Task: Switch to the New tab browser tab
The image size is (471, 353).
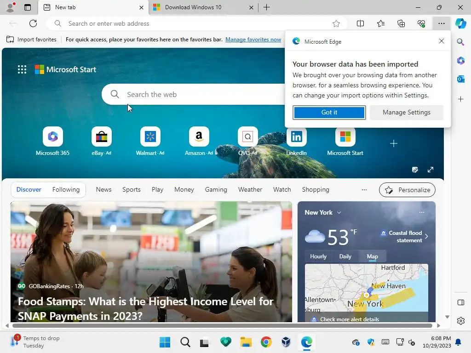Action: click(93, 7)
